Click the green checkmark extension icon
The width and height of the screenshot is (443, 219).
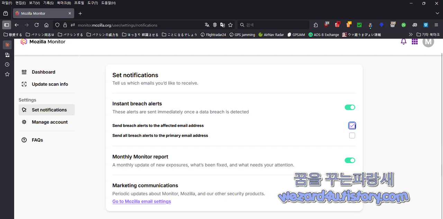pos(359,25)
